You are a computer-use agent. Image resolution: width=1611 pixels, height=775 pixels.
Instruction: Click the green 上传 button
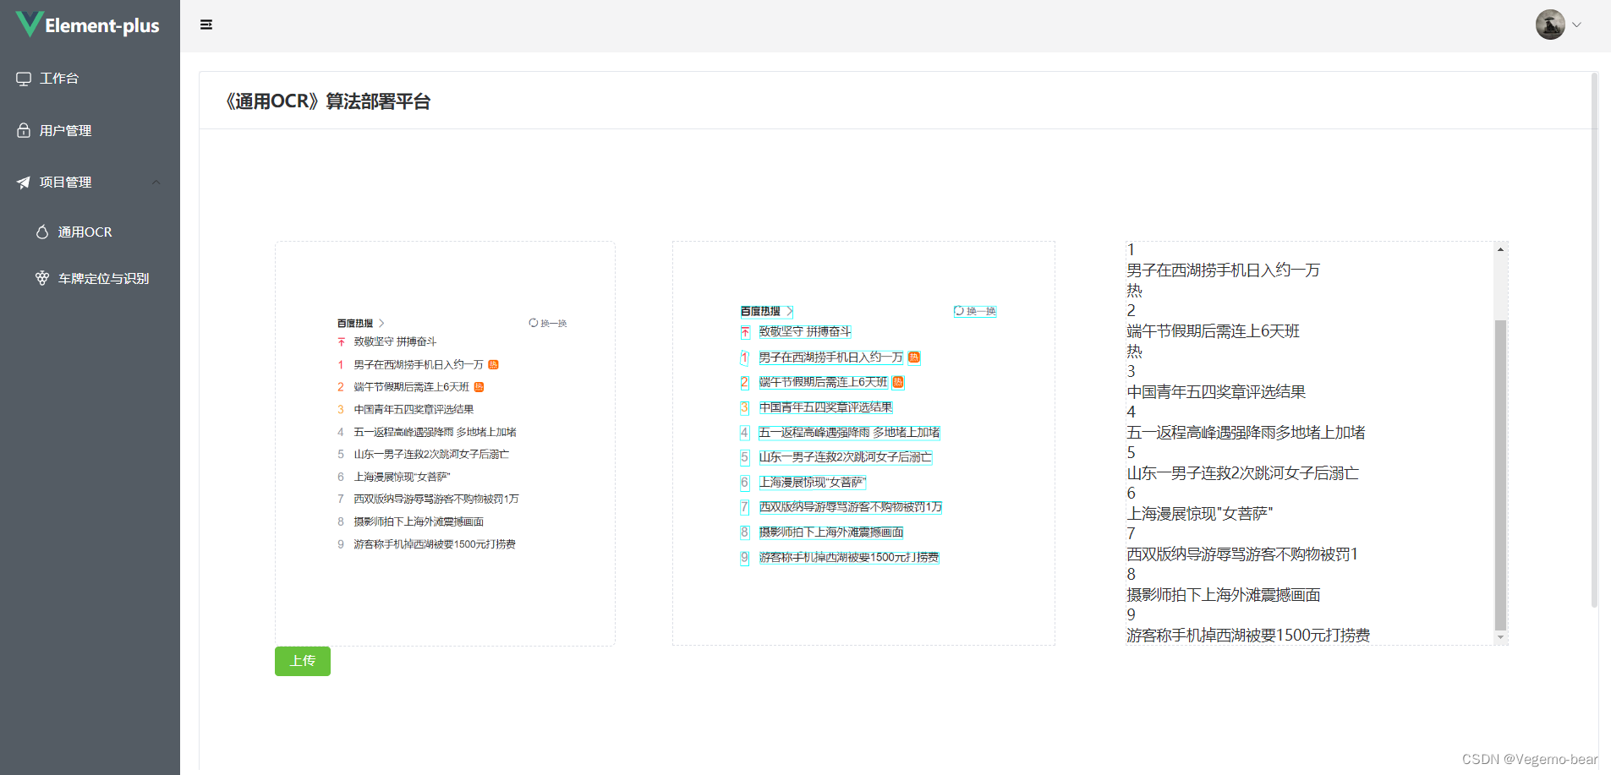[302, 661]
